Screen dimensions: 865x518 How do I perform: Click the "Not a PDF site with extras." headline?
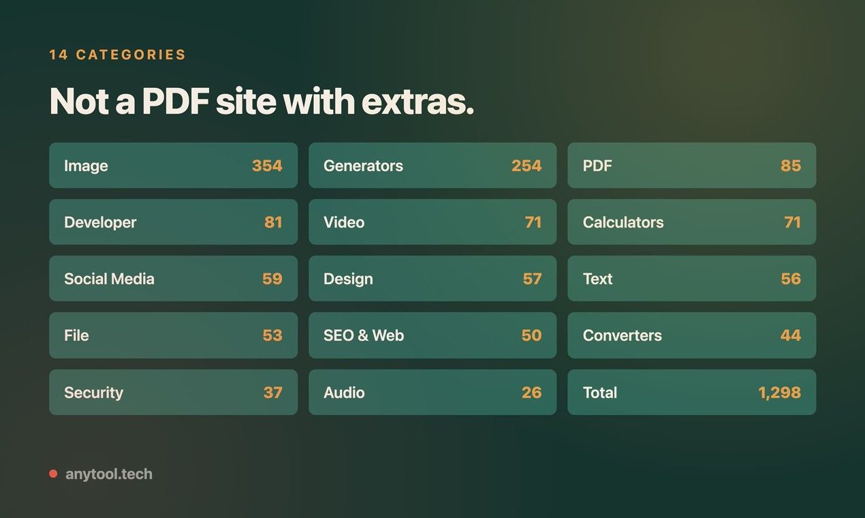(262, 102)
